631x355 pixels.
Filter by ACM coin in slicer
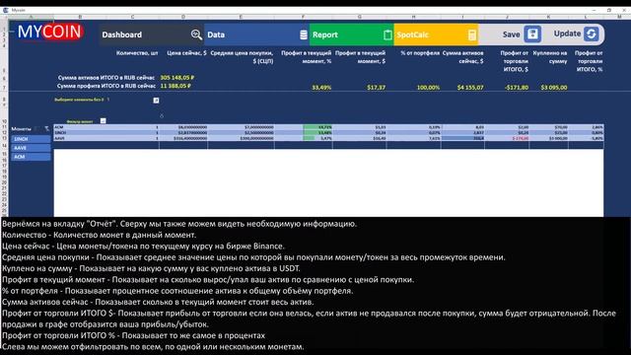pos(31,157)
